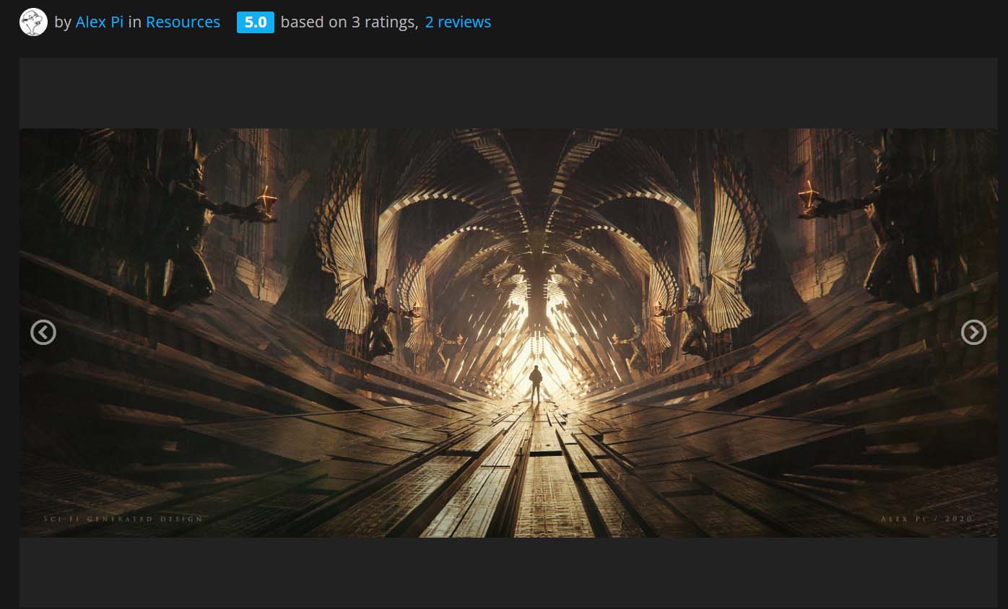Open the sci-fi corridor artwork image
1008x609 pixels.
(508, 333)
